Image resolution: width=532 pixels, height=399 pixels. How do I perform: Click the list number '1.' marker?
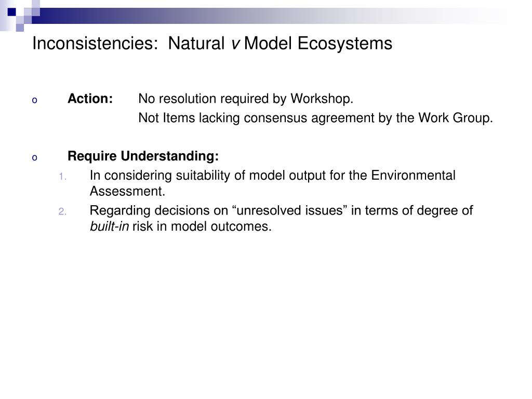click(62, 177)
